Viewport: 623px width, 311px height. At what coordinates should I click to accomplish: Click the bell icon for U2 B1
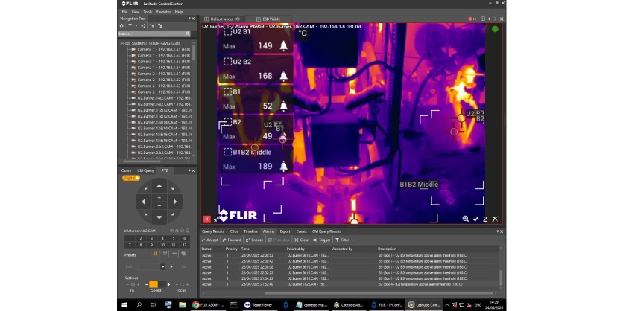click(x=283, y=46)
